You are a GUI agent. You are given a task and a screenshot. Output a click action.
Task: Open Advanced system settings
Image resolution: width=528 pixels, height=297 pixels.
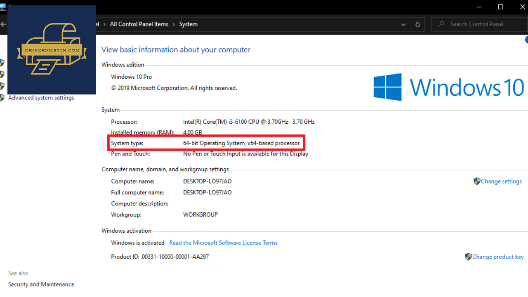(41, 98)
